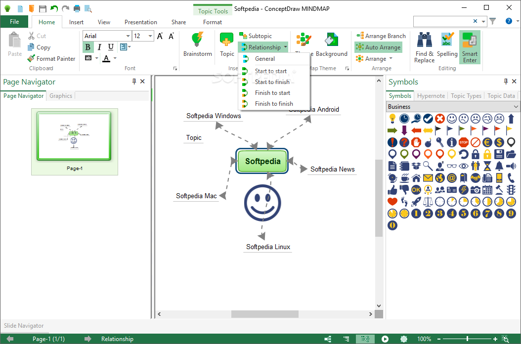Open the font name dropdown (Arial)
Image resolution: width=521 pixels, height=344 pixels.
click(128, 36)
